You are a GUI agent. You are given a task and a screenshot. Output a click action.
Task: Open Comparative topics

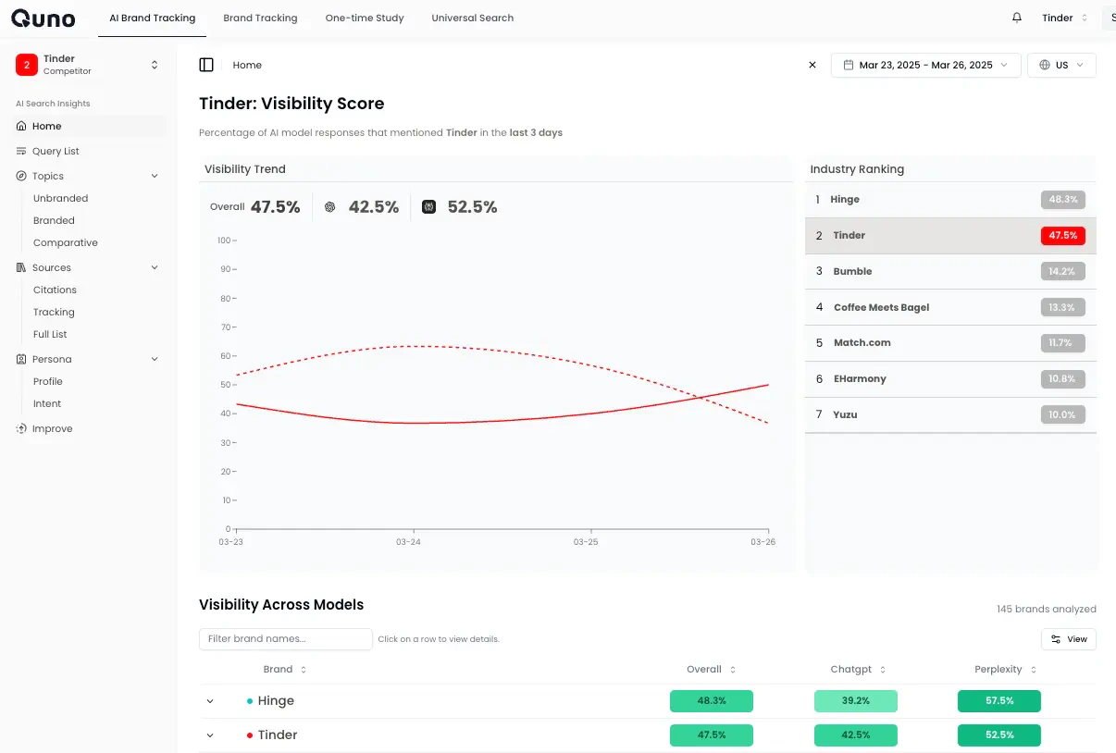65,242
